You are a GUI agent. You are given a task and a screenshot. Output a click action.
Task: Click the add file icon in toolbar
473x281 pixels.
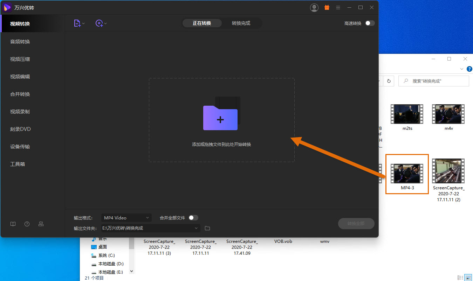point(77,23)
